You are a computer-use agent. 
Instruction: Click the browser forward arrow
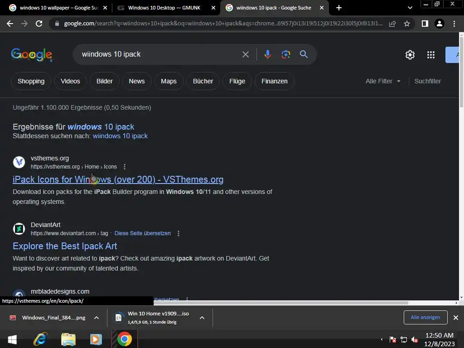[24, 24]
